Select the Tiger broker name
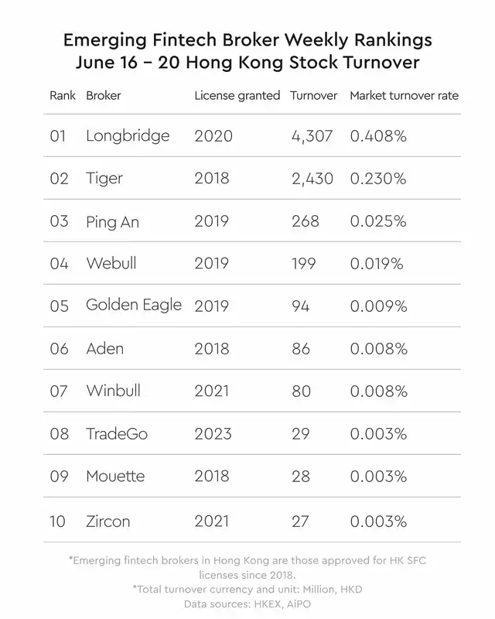 tap(104, 179)
